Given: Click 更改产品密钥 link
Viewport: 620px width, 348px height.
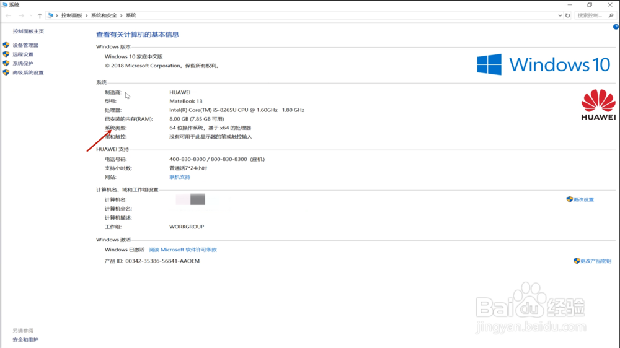Looking at the screenshot, I should (x=596, y=261).
